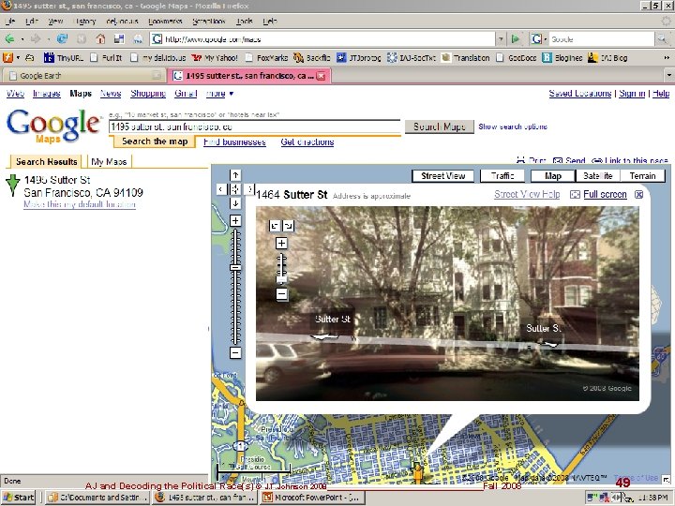Open the Find businesses link
Screen dimensions: 675x506
coord(234,142)
